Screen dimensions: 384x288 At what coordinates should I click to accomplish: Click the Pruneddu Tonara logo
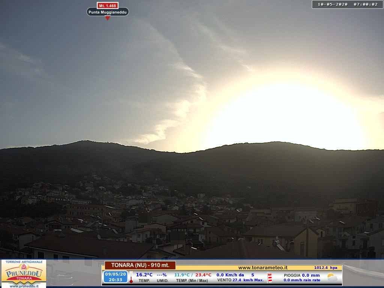coord(24,273)
